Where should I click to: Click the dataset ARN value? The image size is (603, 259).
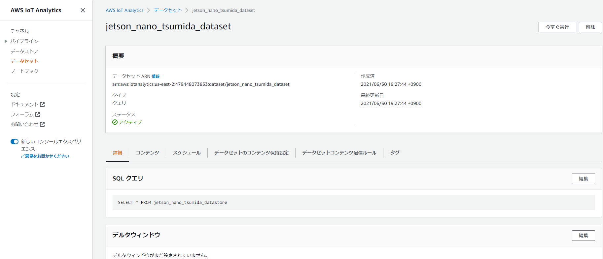pos(201,84)
